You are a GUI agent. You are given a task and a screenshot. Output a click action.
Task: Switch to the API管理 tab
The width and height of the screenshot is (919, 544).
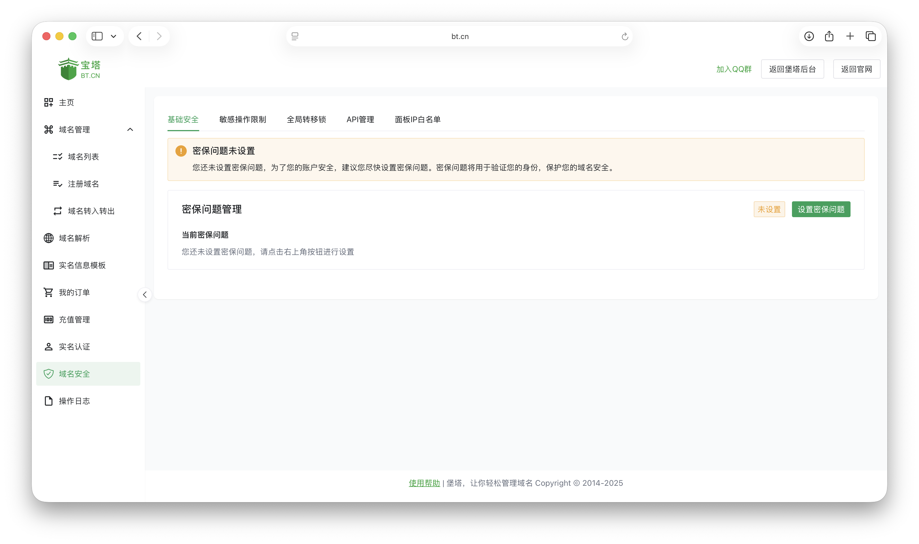point(360,120)
